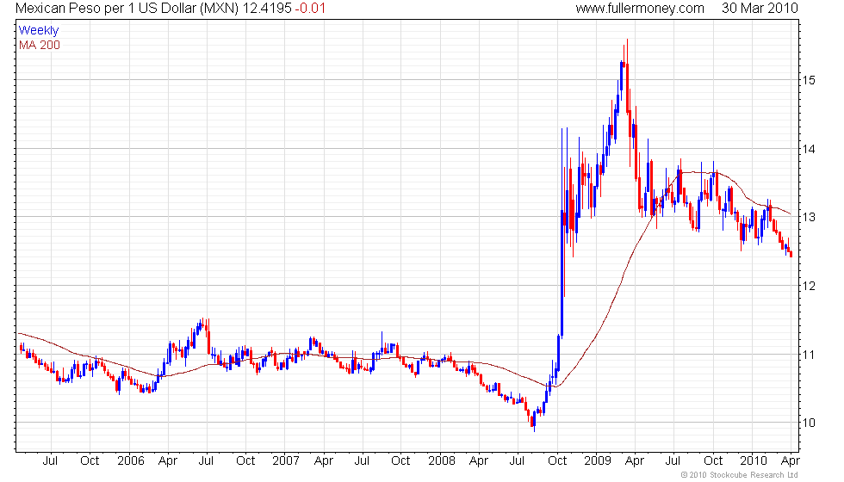
Task: Click the 'Jul' label between Apr and Oct 2006
Action: [206, 461]
